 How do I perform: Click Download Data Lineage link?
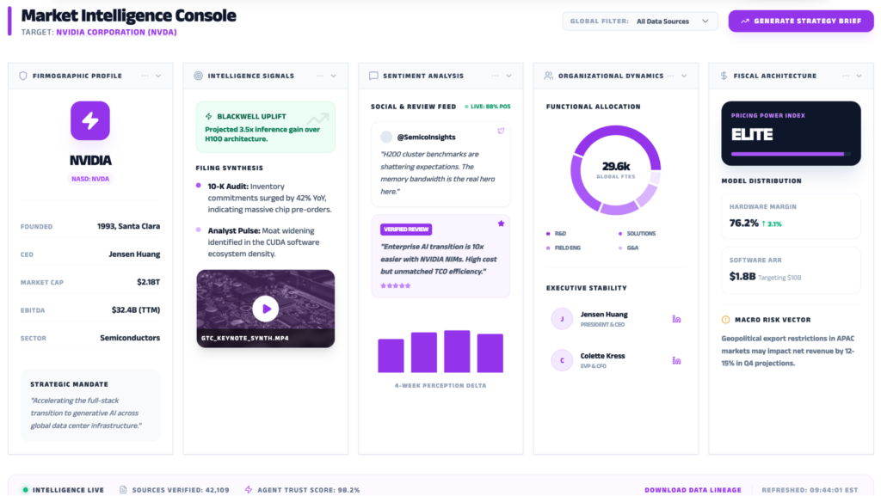tap(693, 490)
